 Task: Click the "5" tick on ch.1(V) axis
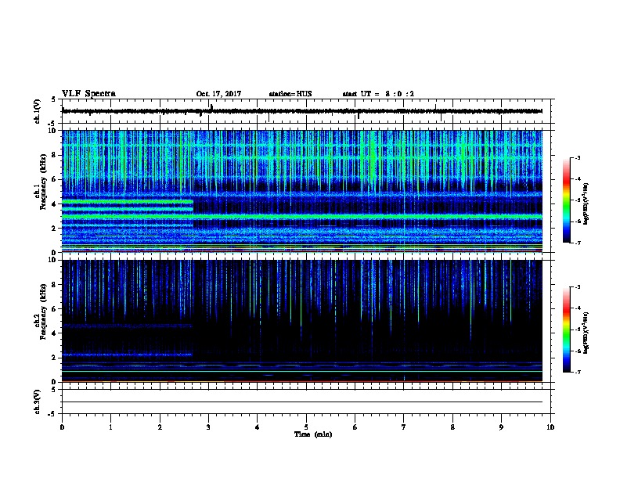click(54, 99)
